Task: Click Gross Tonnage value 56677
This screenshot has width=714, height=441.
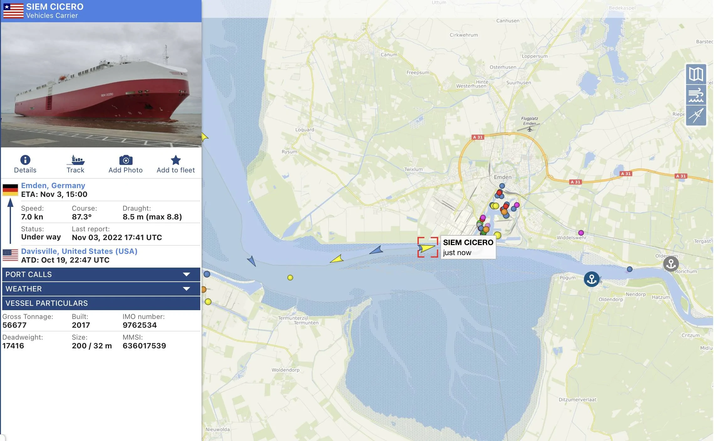Action: tap(14, 325)
